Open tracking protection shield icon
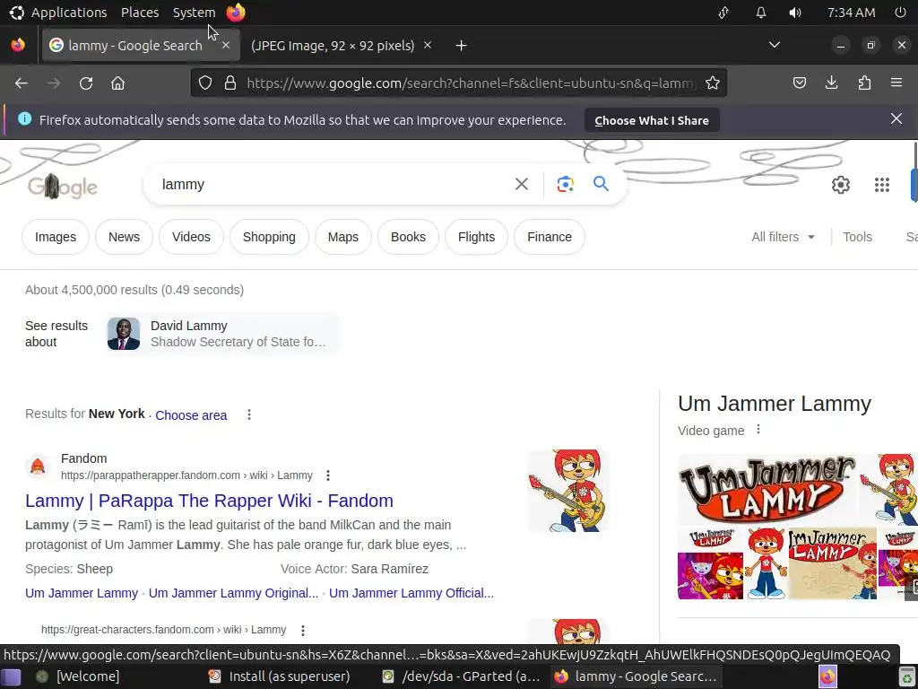The image size is (918, 689). 205,83
